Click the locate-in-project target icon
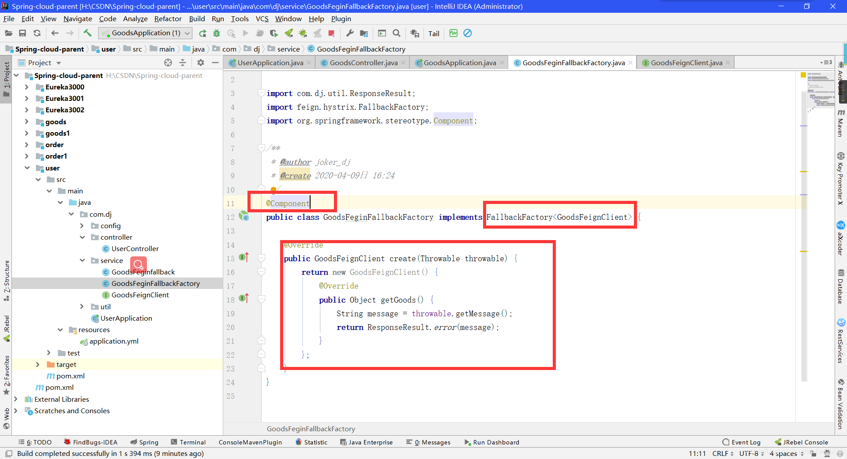This screenshot has height=459, width=847. click(x=168, y=63)
